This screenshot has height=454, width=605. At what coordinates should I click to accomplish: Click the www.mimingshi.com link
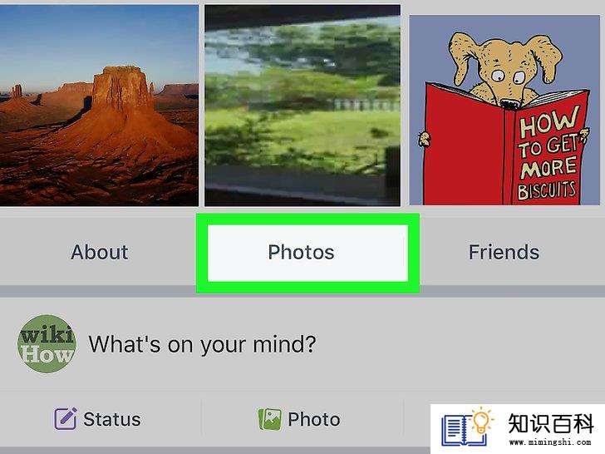pos(550,442)
